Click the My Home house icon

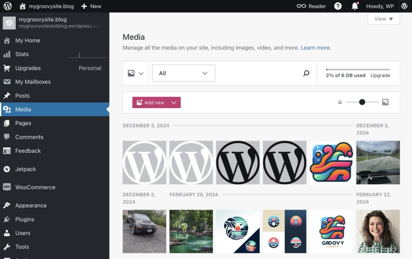[7, 41]
